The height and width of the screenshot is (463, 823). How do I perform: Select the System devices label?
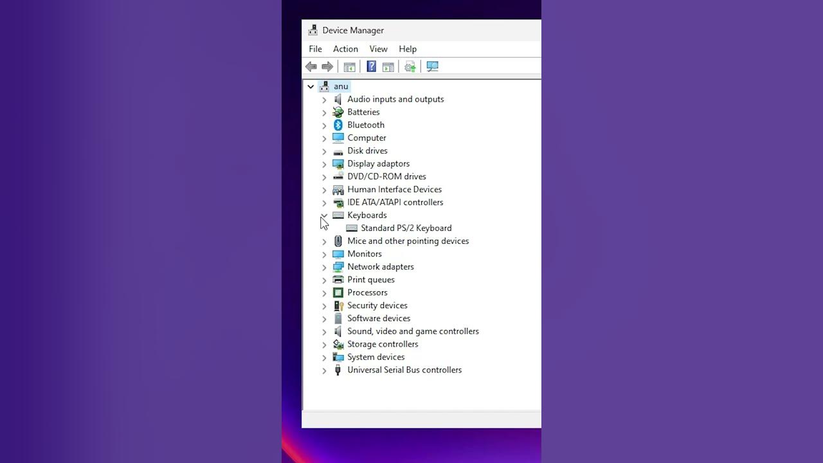[376, 357]
